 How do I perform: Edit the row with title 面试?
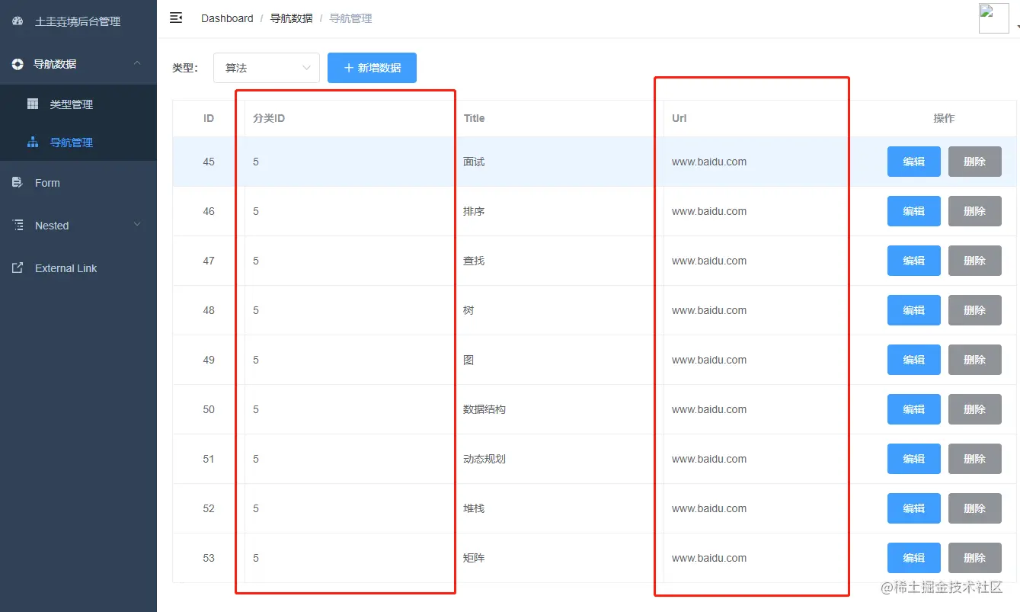pyautogui.click(x=914, y=162)
